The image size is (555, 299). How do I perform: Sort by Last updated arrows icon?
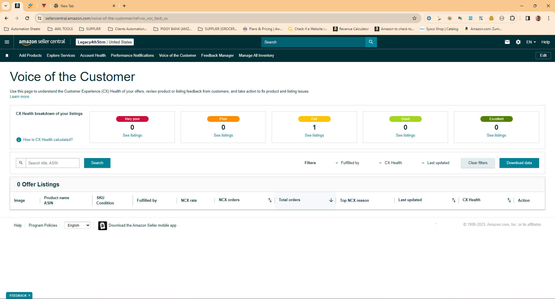coord(454,200)
